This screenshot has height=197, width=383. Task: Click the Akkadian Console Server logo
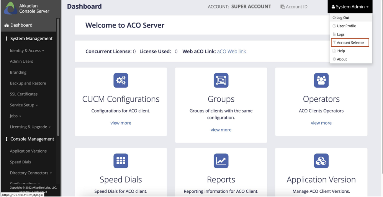[10, 8]
